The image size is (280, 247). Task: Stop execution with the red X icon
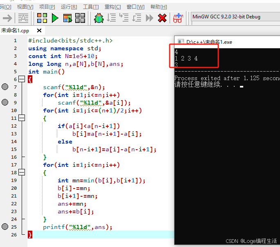(162, 18)
